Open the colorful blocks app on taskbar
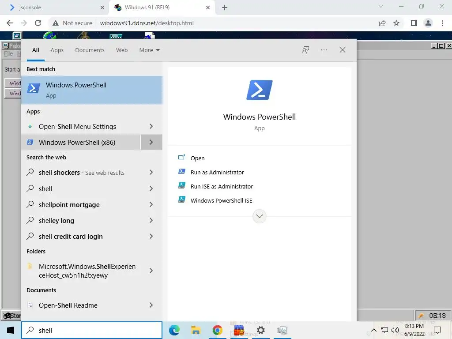 click(x=239, y=330)
